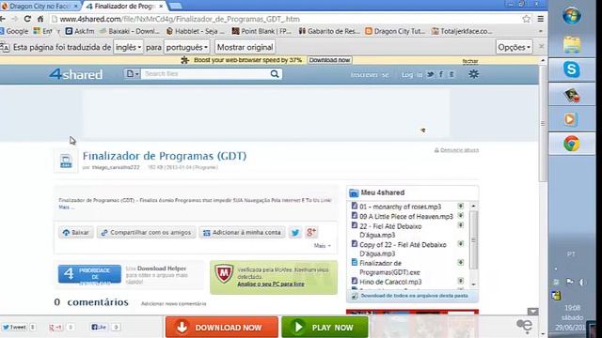
Task: Download A Little Piece of Heaven.mp3 via green arrow
Action: [x=460, y=216]
